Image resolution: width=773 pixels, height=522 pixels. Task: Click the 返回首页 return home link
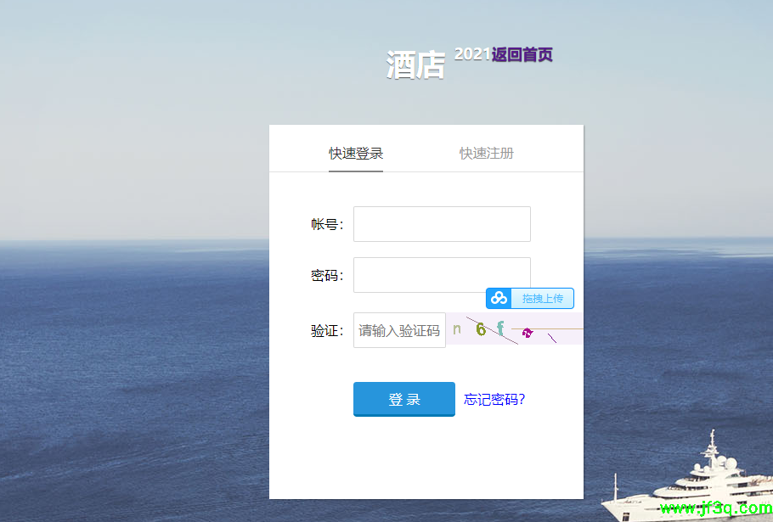click(x=521, y=54)
